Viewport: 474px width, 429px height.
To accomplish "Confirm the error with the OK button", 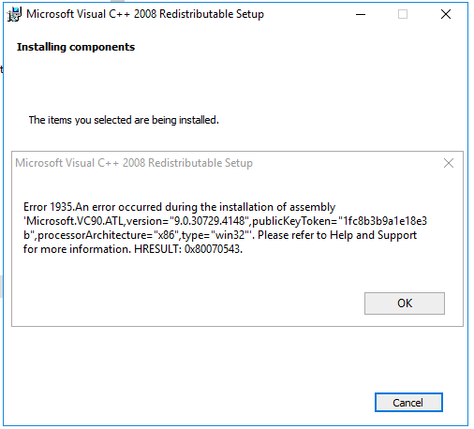I will click(405, 303).
